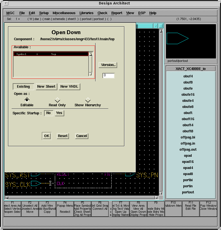
Task: Click the Cancel button
Action: [81, 136]
